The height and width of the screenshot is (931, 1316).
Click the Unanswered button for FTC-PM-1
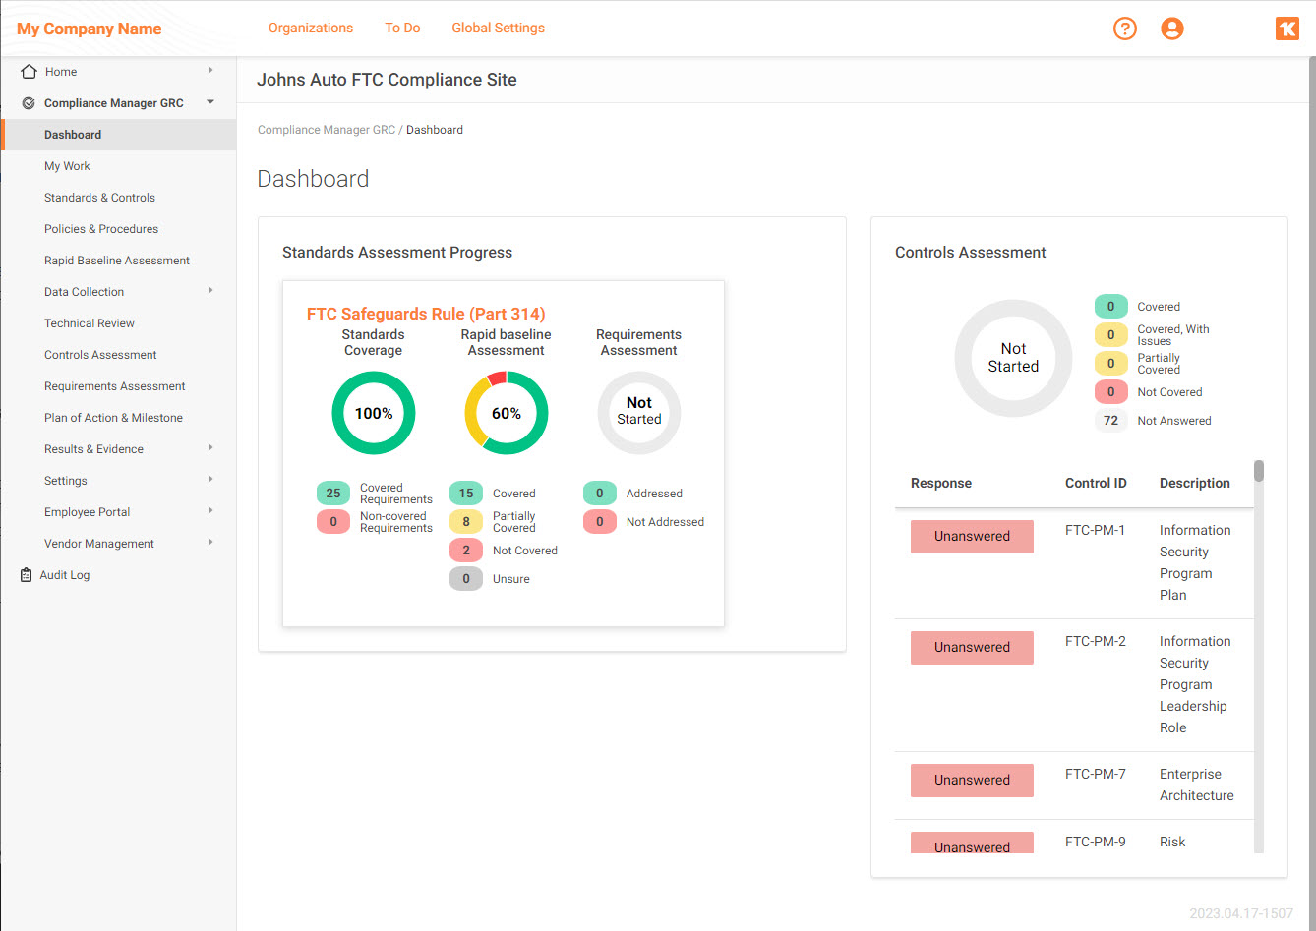pos(972,536)
